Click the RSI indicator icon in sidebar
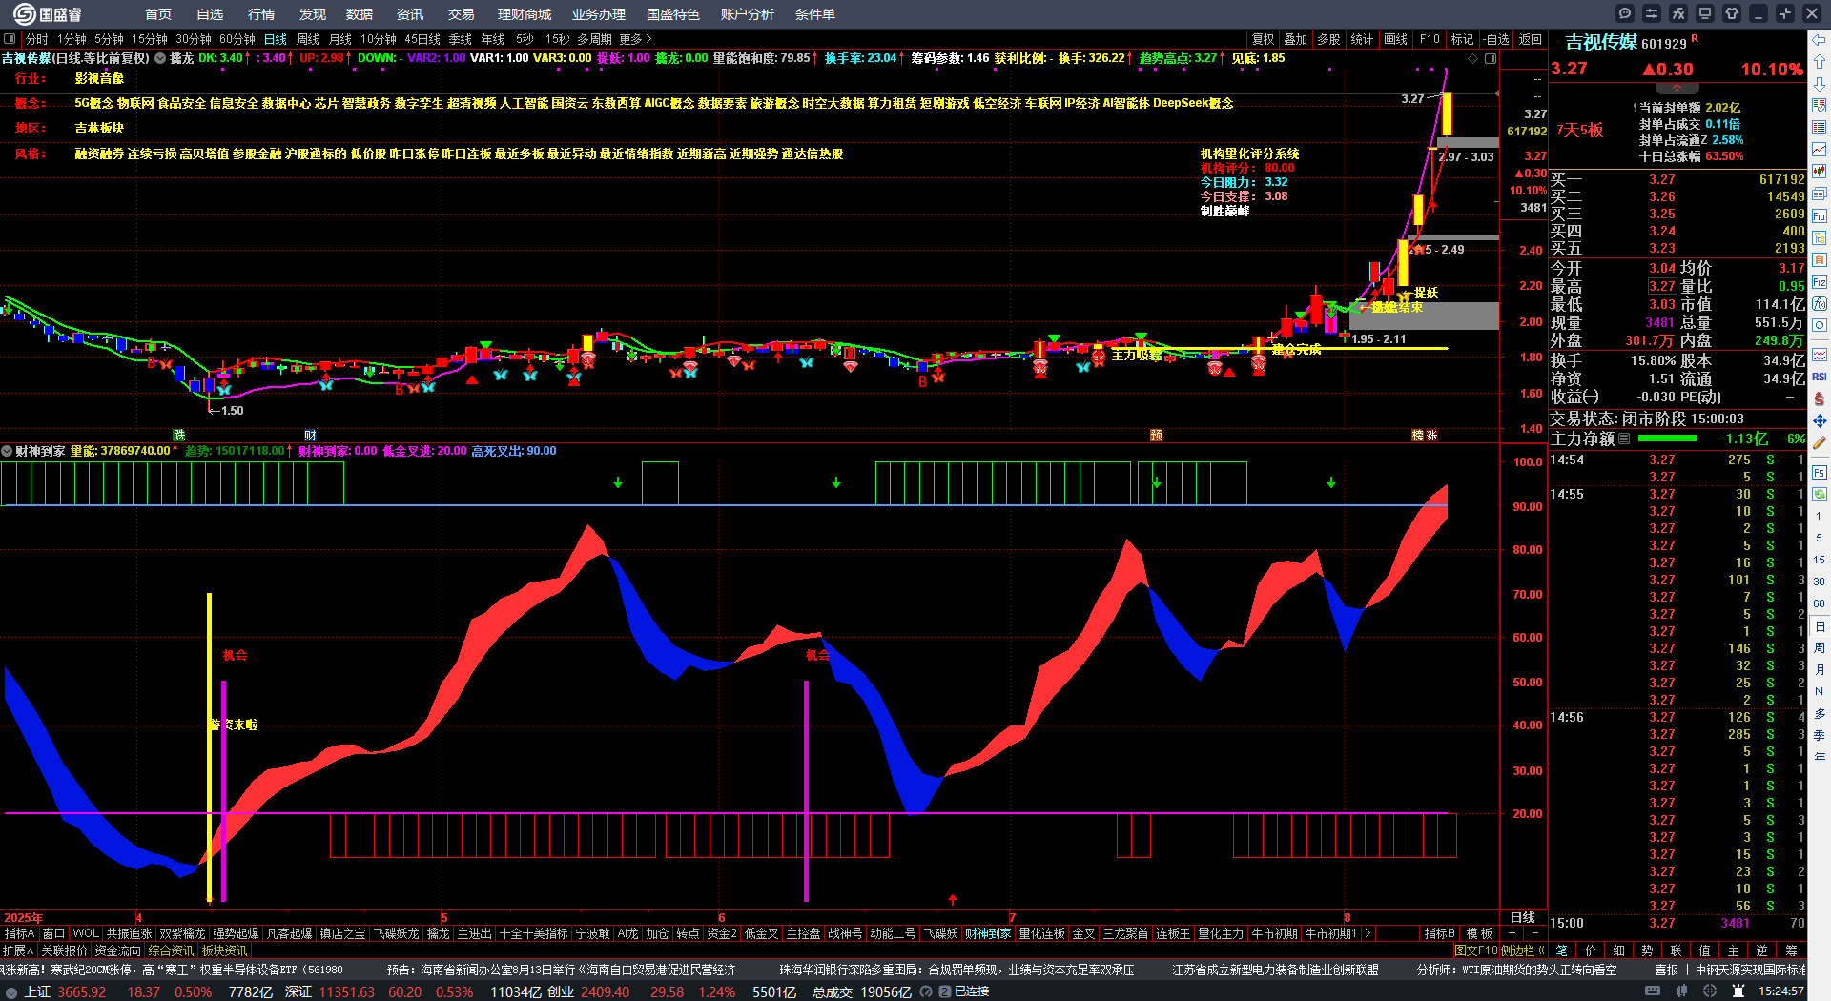Image resolution: width=1831 pixels, height=1001 pixels. click(x=1820, y=377)
